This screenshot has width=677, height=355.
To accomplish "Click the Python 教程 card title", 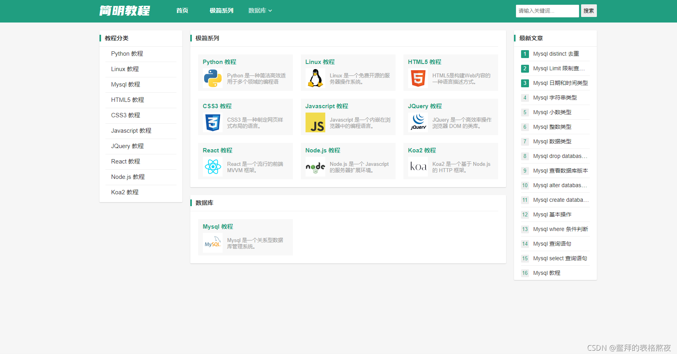I will (219, 62).
